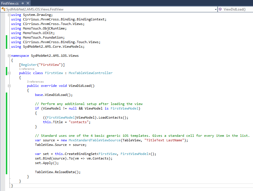Click using MonoTouch.Foundation; line
The width and height of the screenshot is (253, 191).
coord(38,37)
